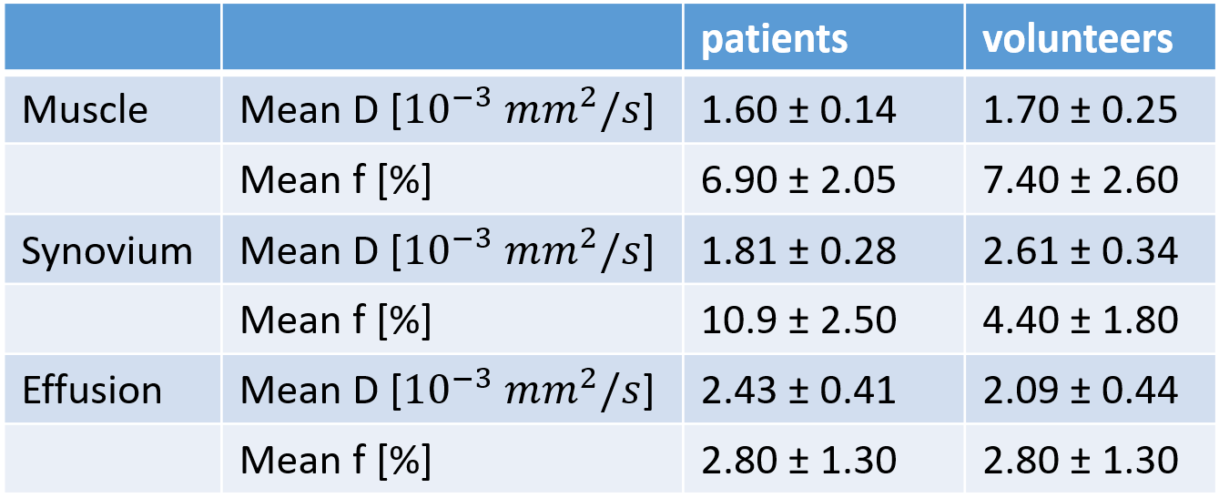Viewport: 1219px width, 498px height.
Task: Select the 1.70 ± 0.25 cell
Action: (1081, 110)
